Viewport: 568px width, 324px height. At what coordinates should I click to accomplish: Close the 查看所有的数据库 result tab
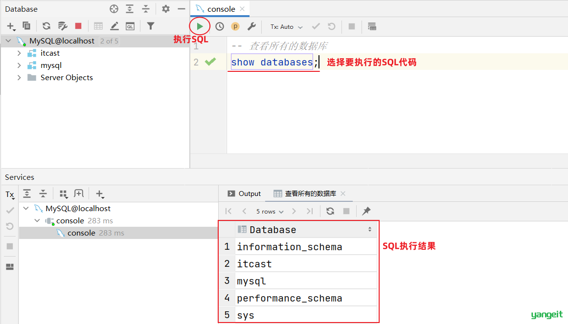click(x=343, y=194)
